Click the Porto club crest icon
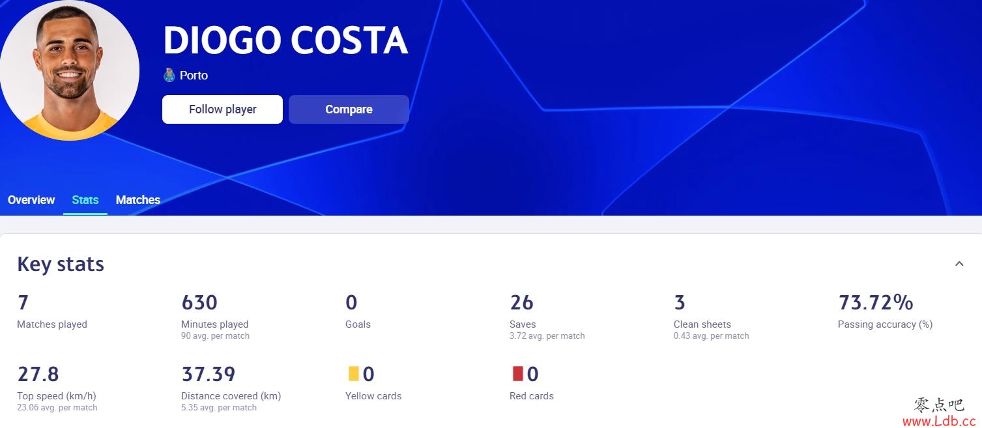The width and height of the screenshot is (982, 428). pyautogui.click(x=169, y=75)
